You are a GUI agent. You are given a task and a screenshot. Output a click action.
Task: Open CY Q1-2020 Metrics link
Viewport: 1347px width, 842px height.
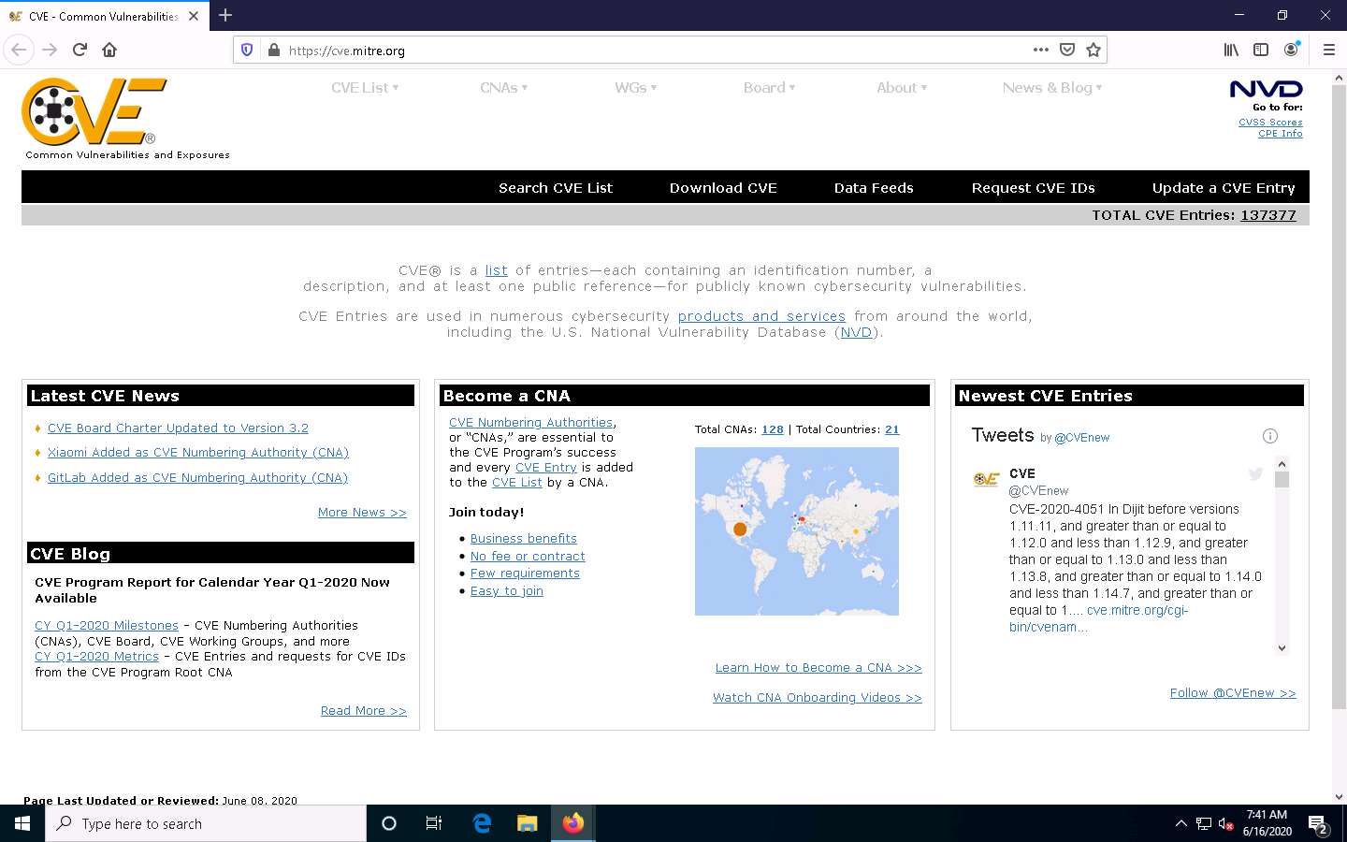point(96,656)
